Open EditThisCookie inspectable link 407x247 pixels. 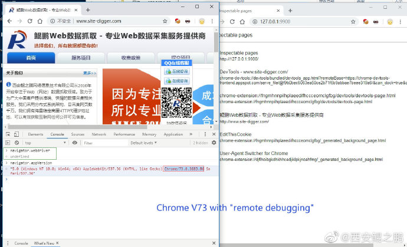pos(235,134)
